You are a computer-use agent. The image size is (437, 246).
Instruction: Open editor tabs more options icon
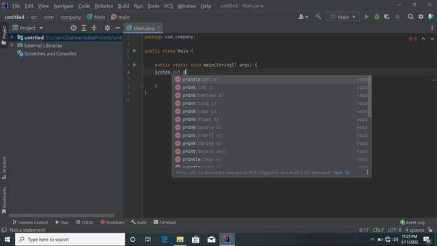point(432,28)
